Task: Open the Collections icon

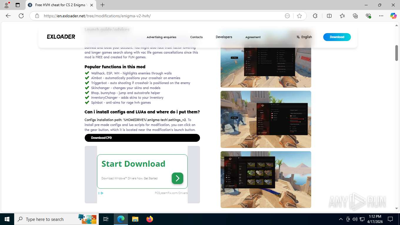Action: (x=355, y=16)
